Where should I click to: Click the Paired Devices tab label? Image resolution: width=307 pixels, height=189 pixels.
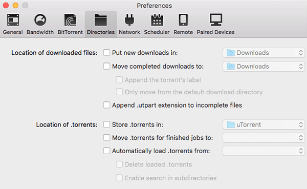pyautogui.click(x=216, y=32)
